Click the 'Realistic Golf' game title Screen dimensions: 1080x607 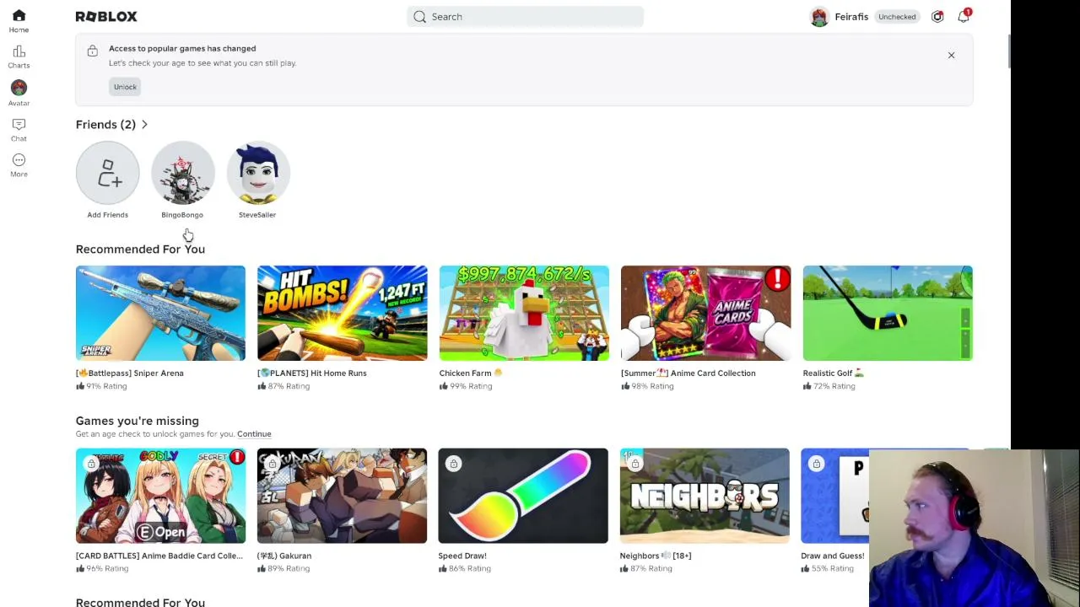tap(834, 373)
